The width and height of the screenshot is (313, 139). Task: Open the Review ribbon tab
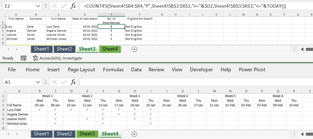click(x=156, y=69)
